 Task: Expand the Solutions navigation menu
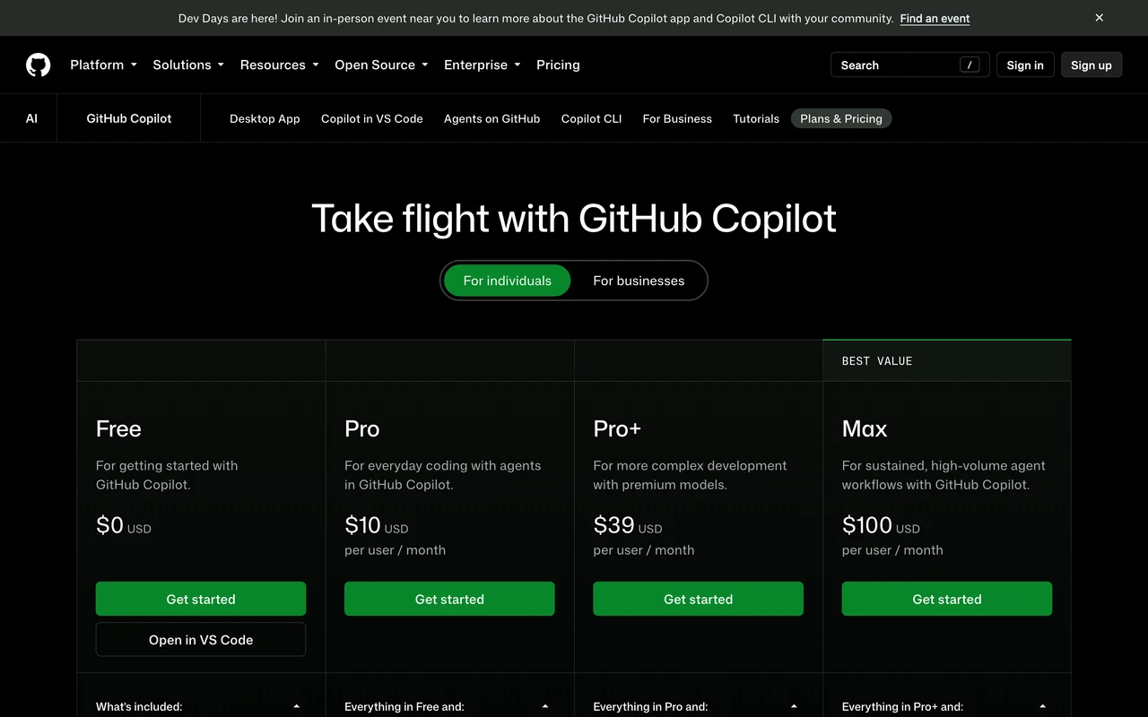click(188, 65)
